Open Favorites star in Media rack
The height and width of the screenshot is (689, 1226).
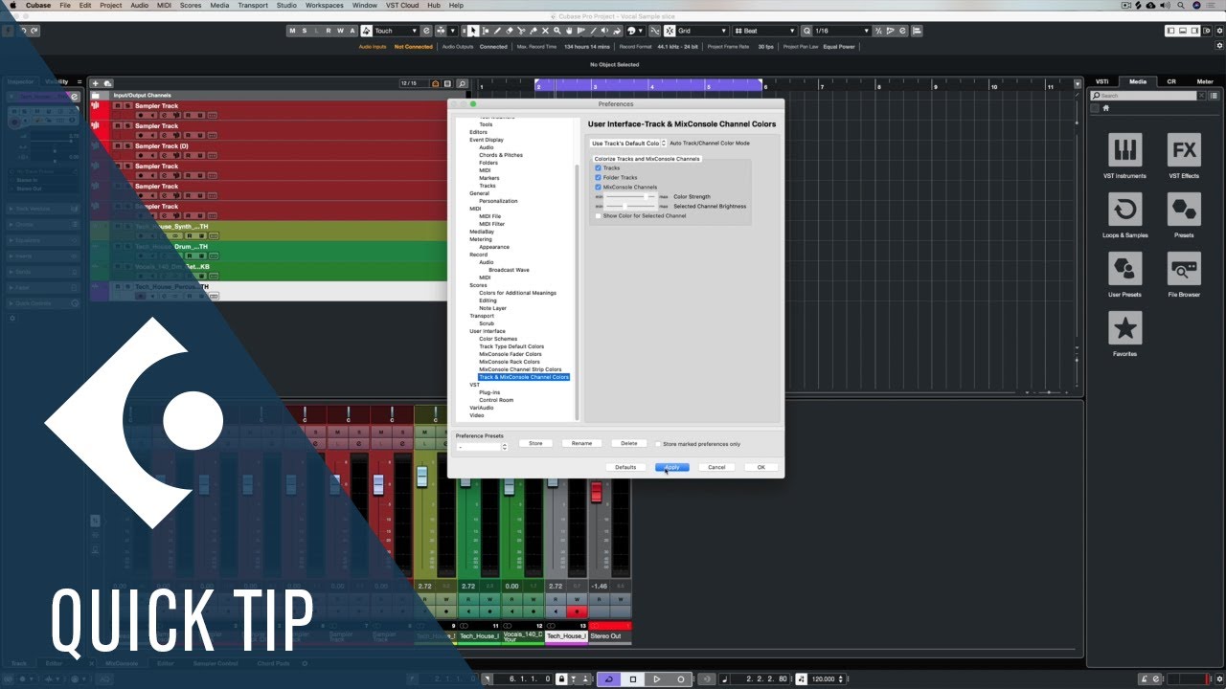point(1125,328)
